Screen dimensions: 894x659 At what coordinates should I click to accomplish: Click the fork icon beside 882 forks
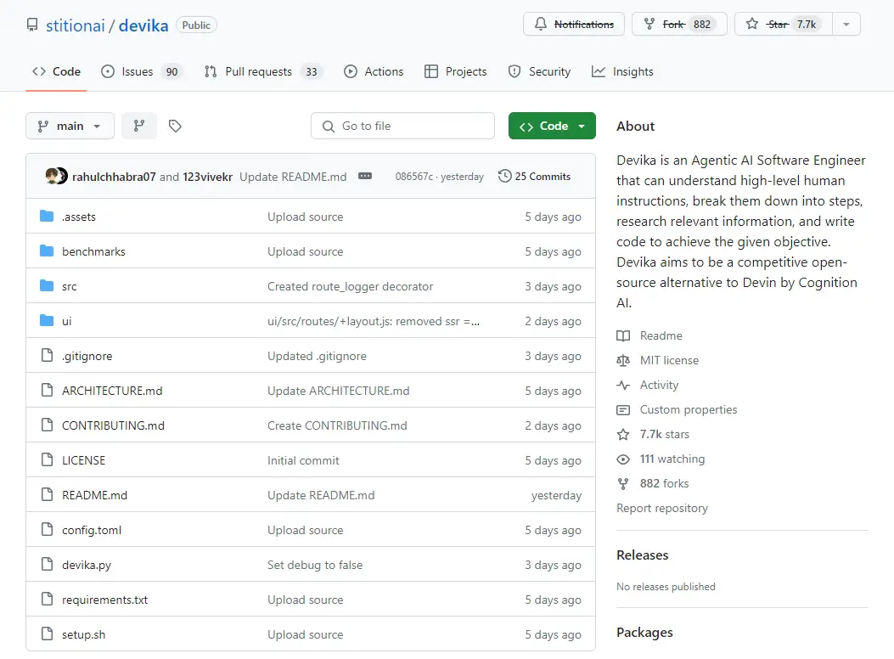click(624, 483)
